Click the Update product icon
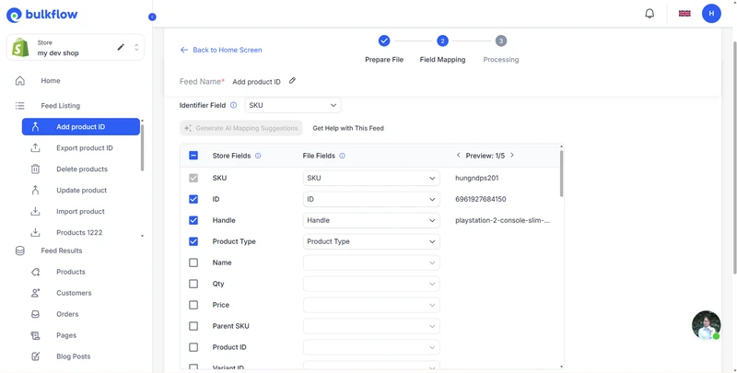This screenshot has width=737, height=373. point(35,191)
